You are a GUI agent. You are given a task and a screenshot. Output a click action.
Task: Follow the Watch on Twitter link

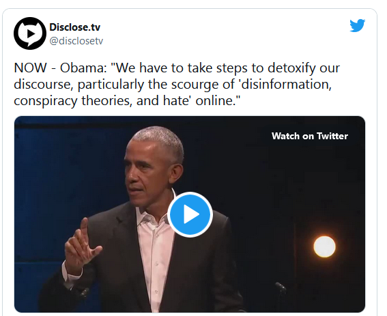pos(310,136)
